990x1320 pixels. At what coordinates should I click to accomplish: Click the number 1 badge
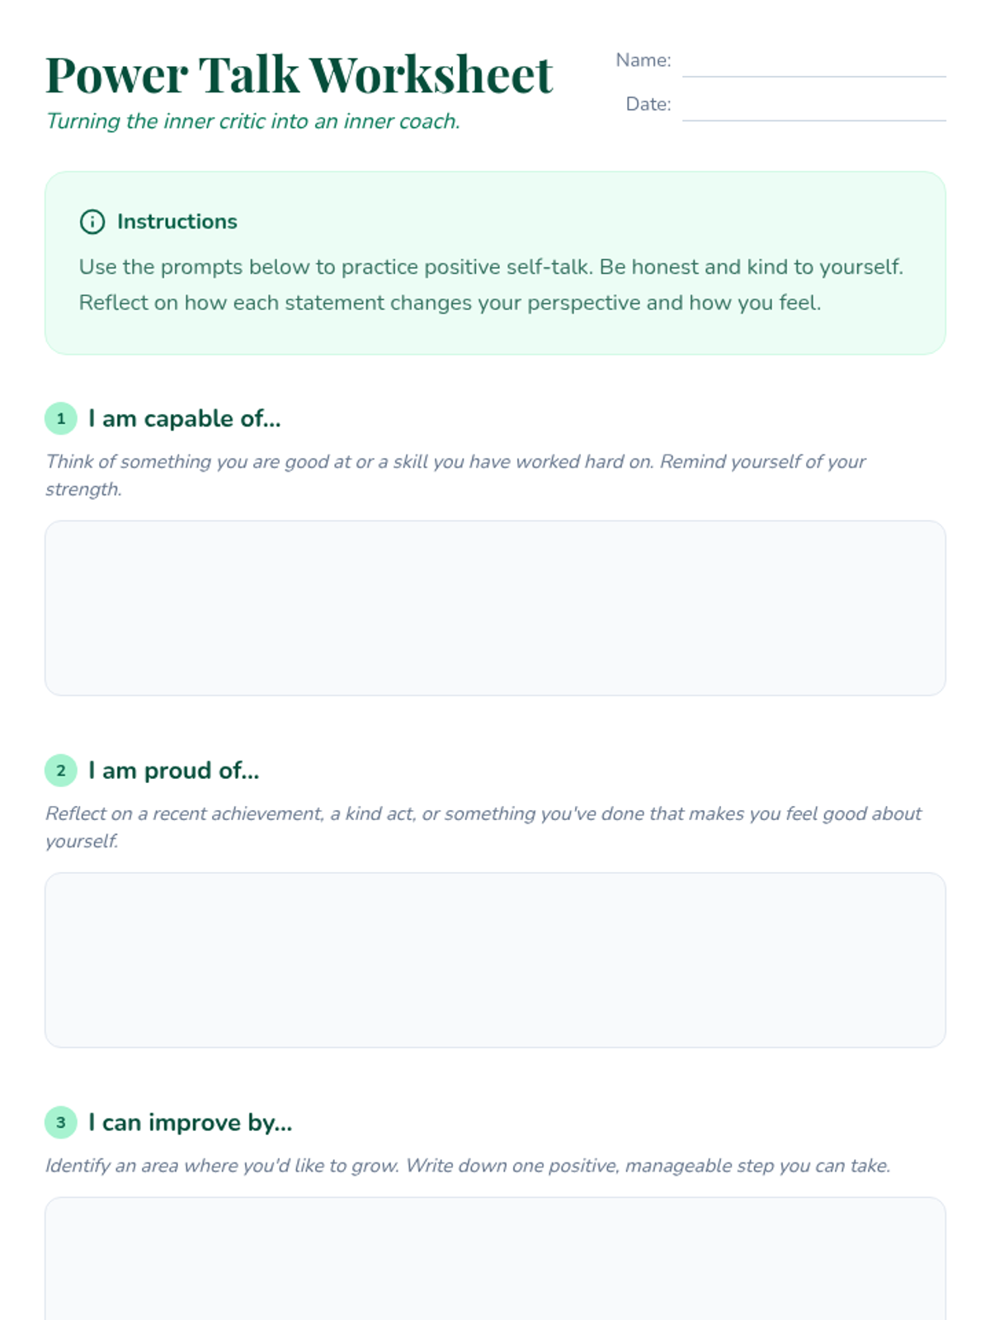(61, 418)
